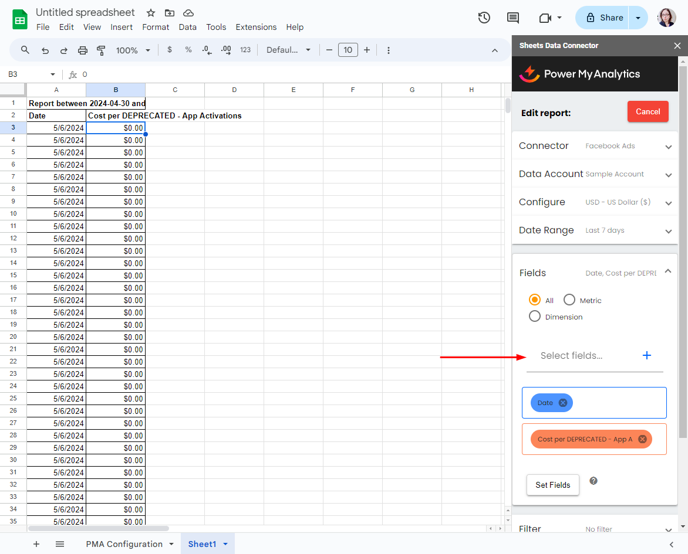Image resolution: width=688 pixels, height=554 pixels.
Task: Remove the Cost per DEPRECATED chip
Action: (x=642, y=439)
